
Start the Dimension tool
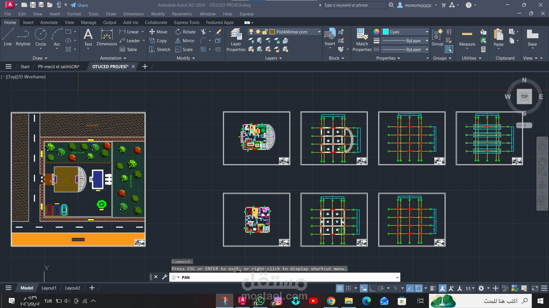point(107,37)
